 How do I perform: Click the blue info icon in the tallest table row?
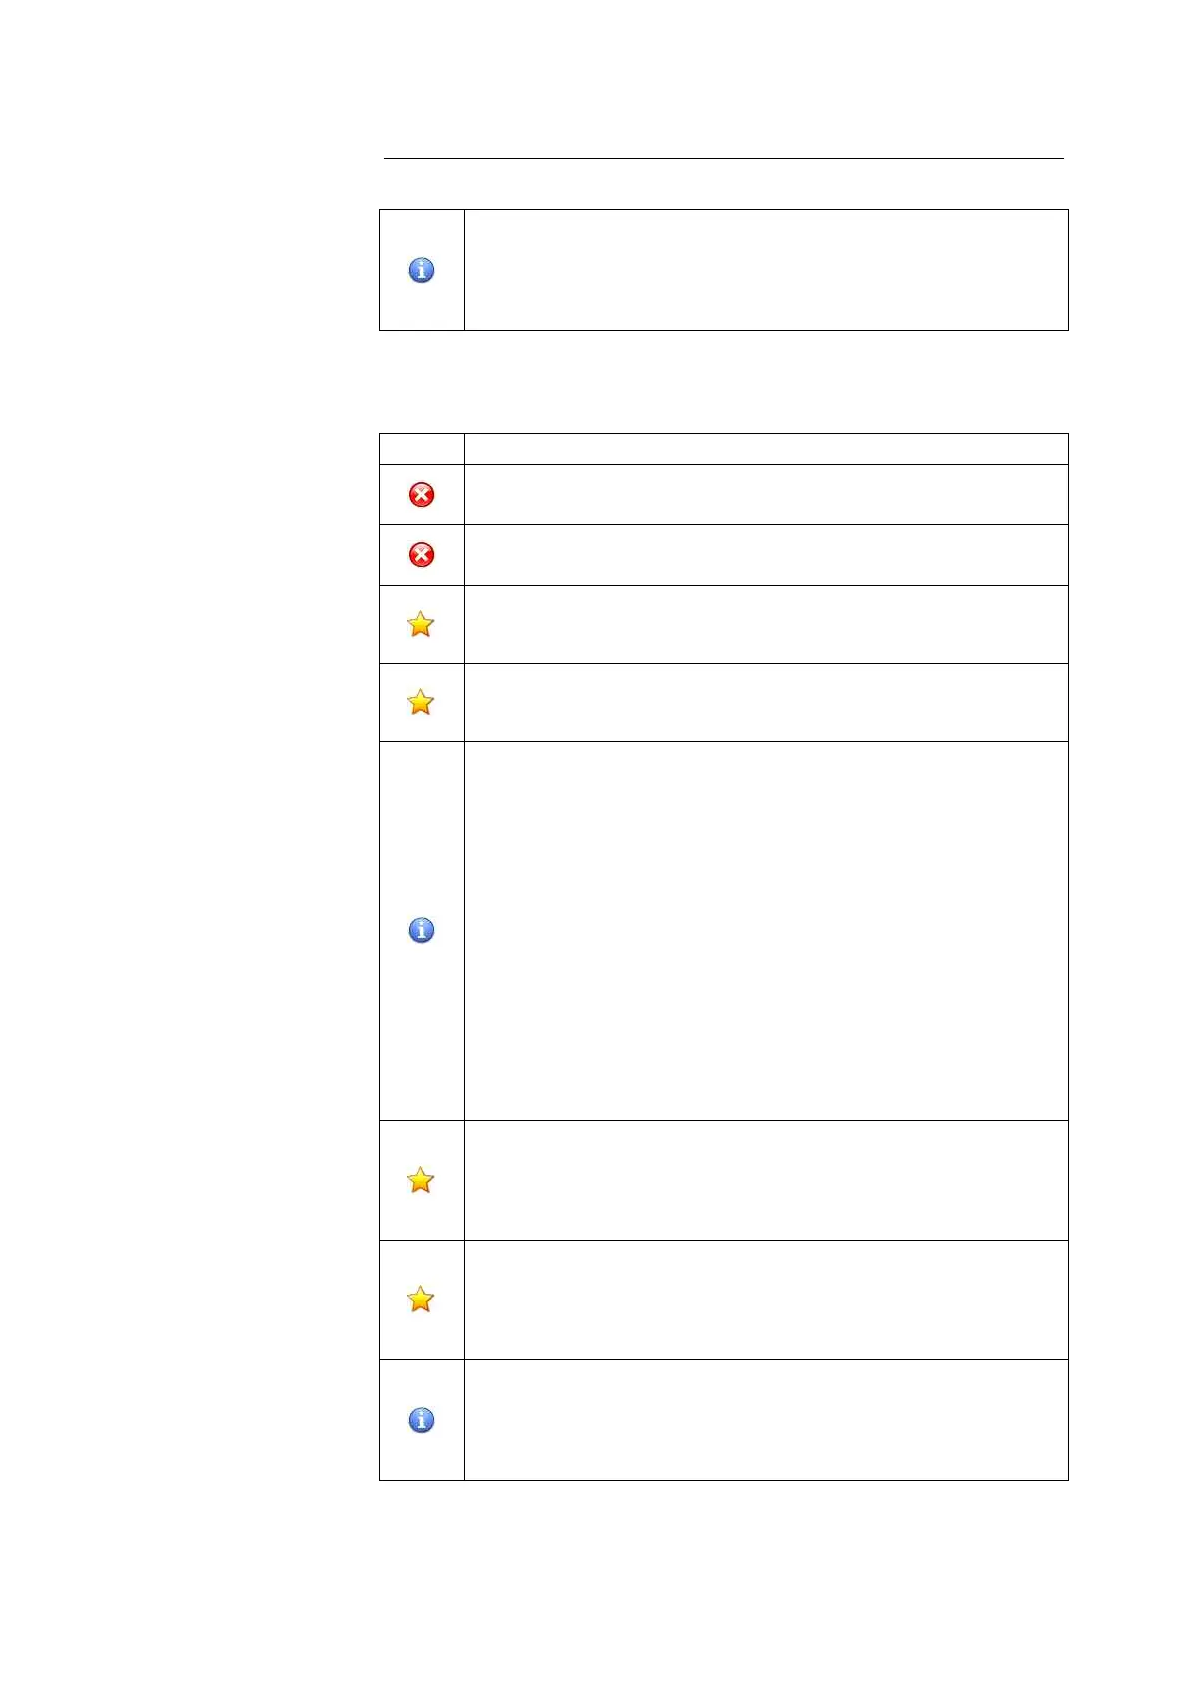pyautogui.click(x=421, y=930)
